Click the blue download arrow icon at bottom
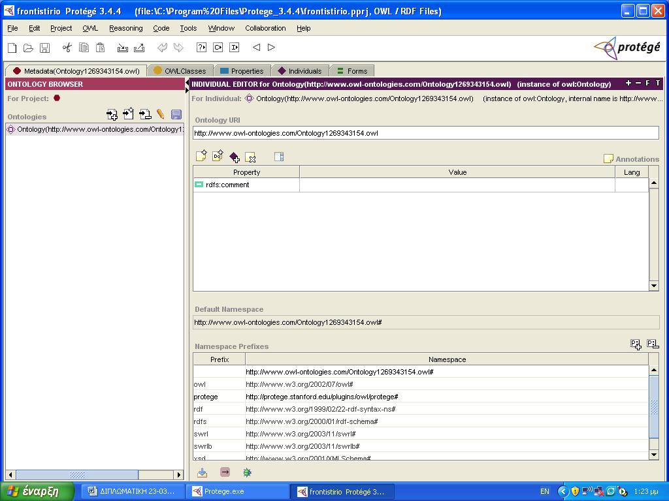The image size is (669, 501). pyautogui.click(x=203, y=472)
